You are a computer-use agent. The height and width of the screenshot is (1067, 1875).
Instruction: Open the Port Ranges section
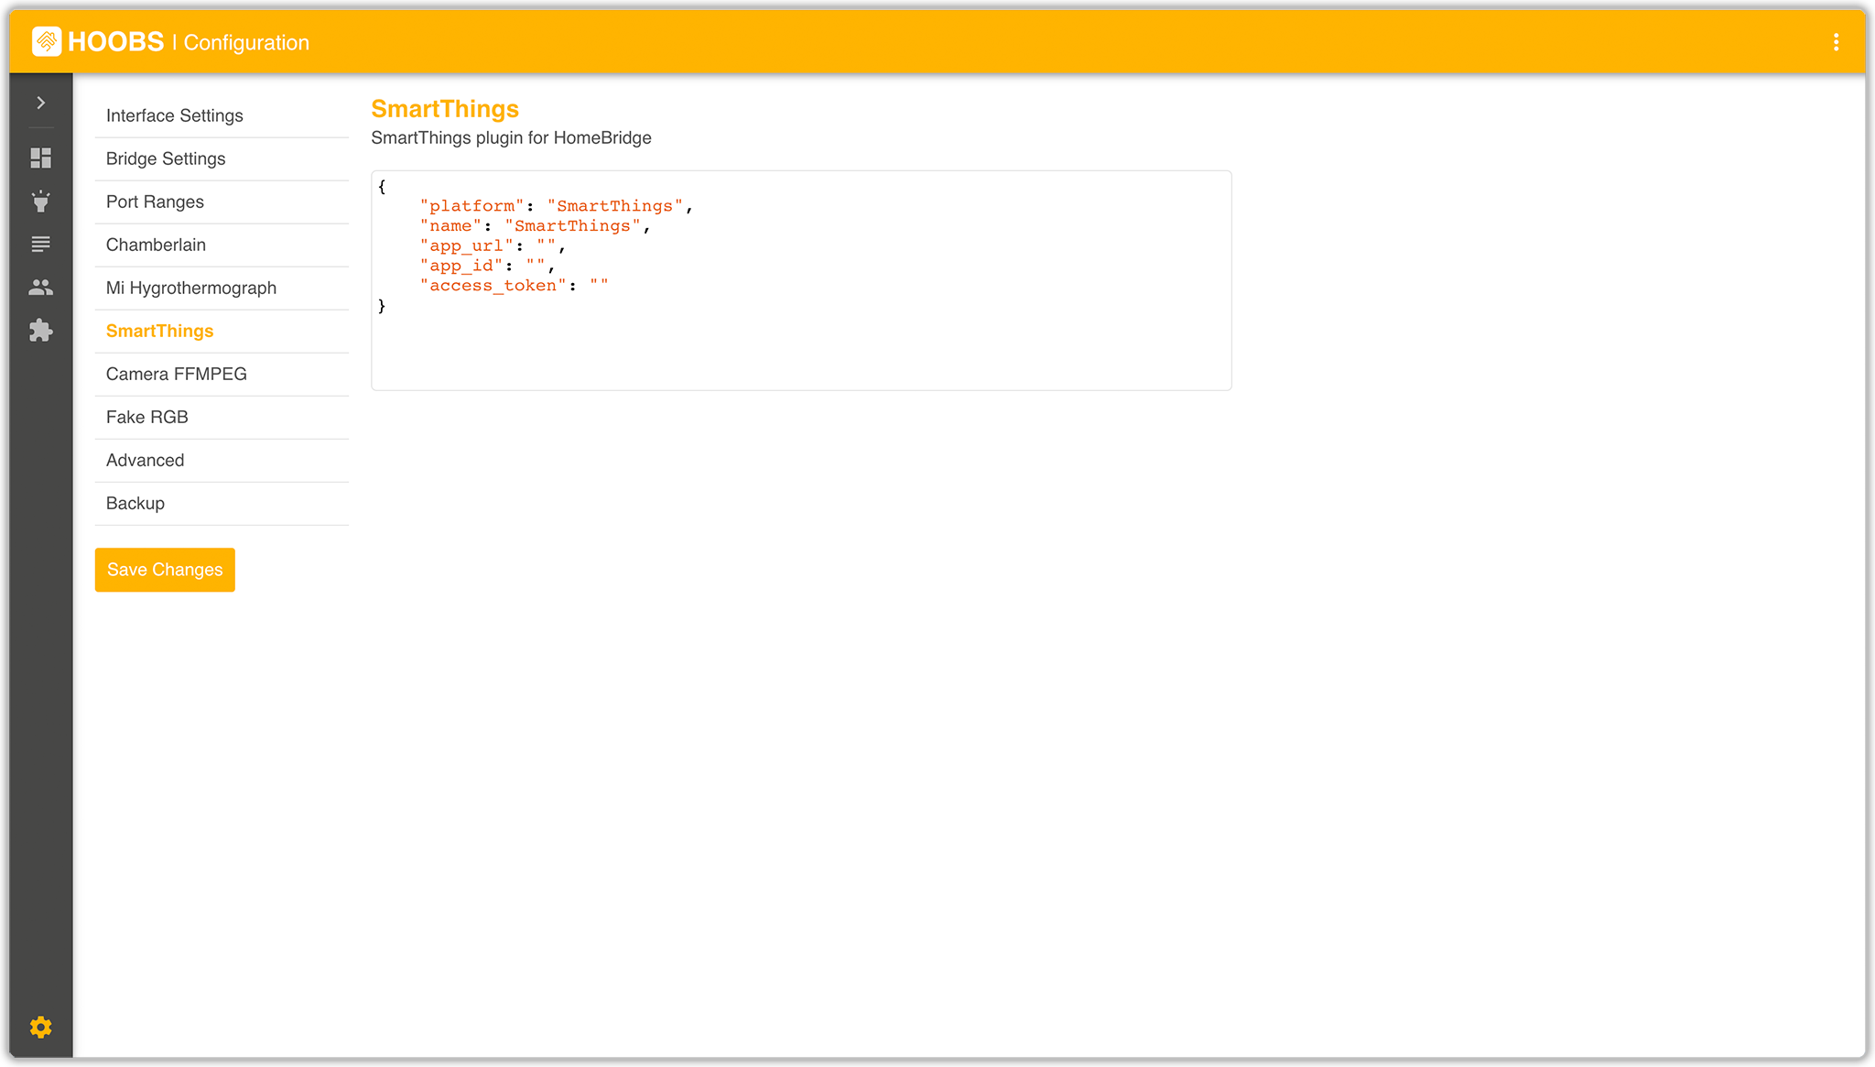155,201
